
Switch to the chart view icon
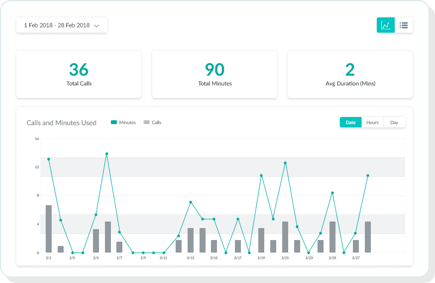(x=386, y=25)
